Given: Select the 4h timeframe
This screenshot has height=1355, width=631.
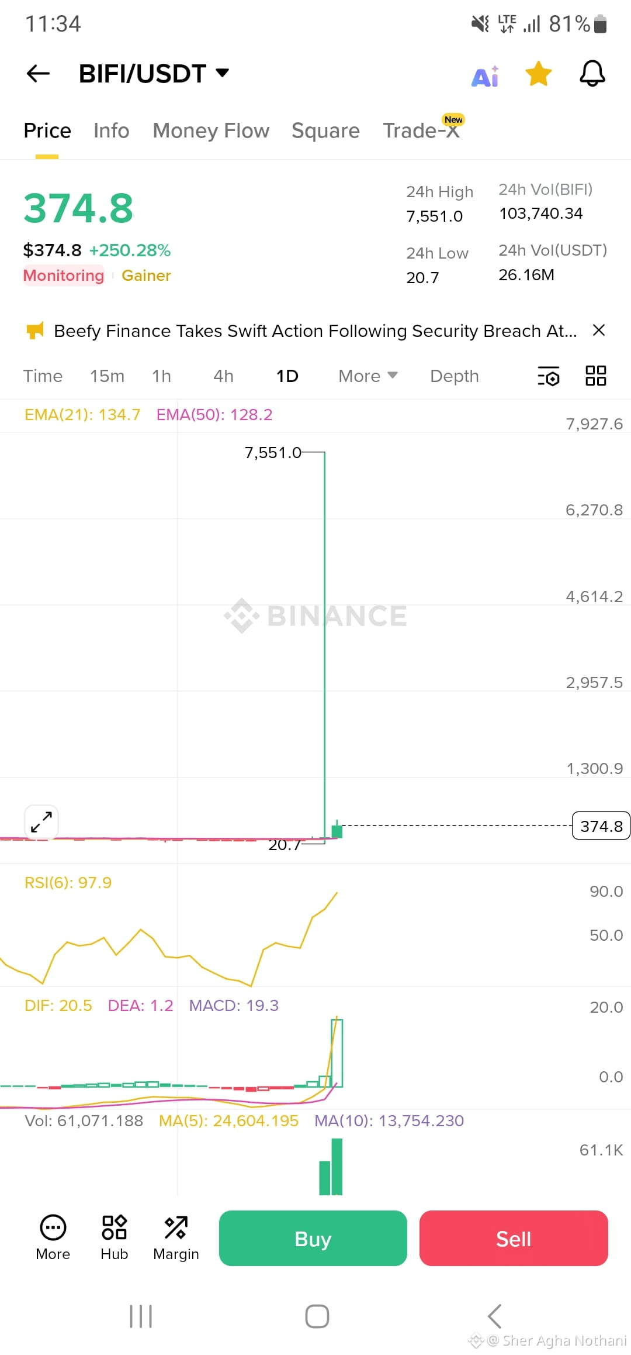Looking at the screenshot, I should (223, 376).
